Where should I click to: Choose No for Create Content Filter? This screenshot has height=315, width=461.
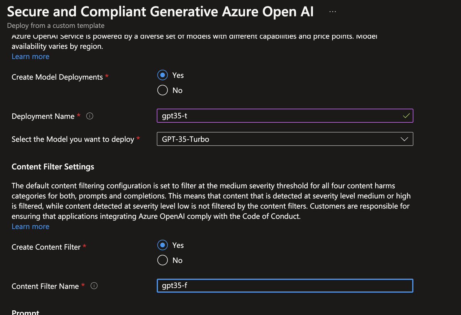[x=163, y=260]
